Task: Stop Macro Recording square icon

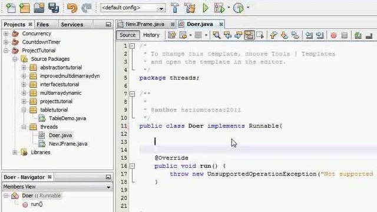Action: pyautogui.click(x=344, y=35)
